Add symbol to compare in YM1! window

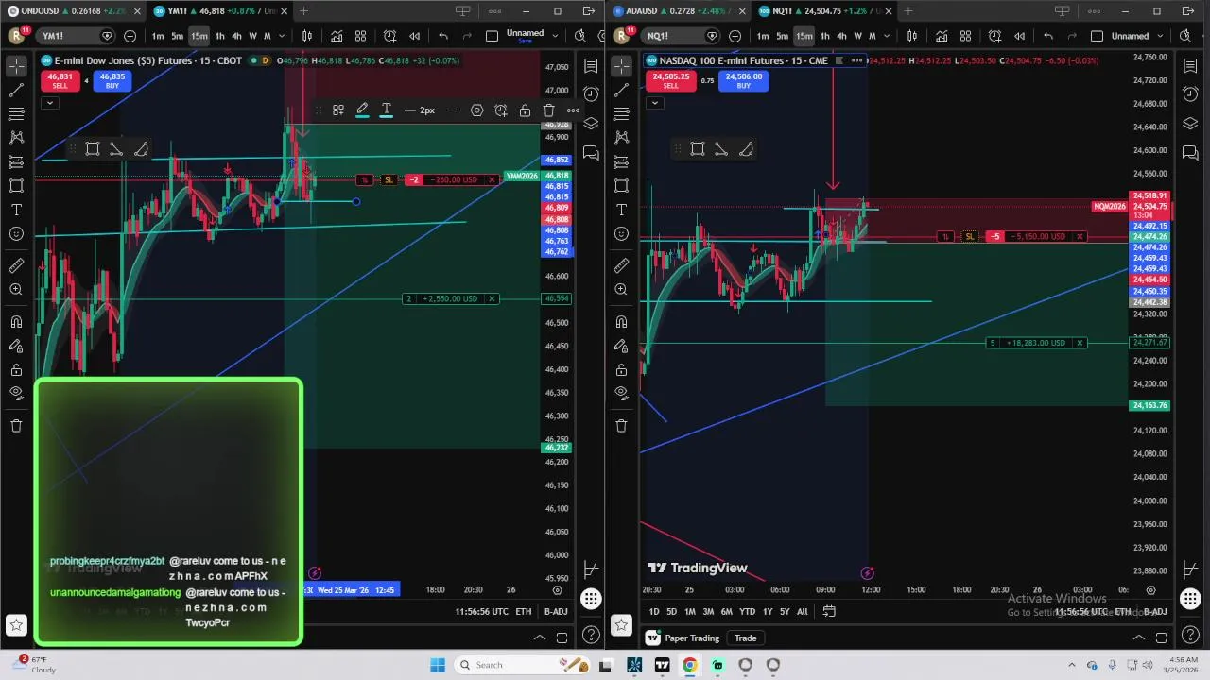[130, 36]
